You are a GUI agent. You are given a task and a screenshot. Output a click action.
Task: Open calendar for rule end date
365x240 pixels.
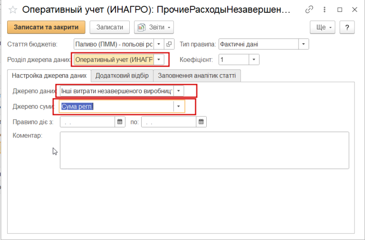coord(201,122)
